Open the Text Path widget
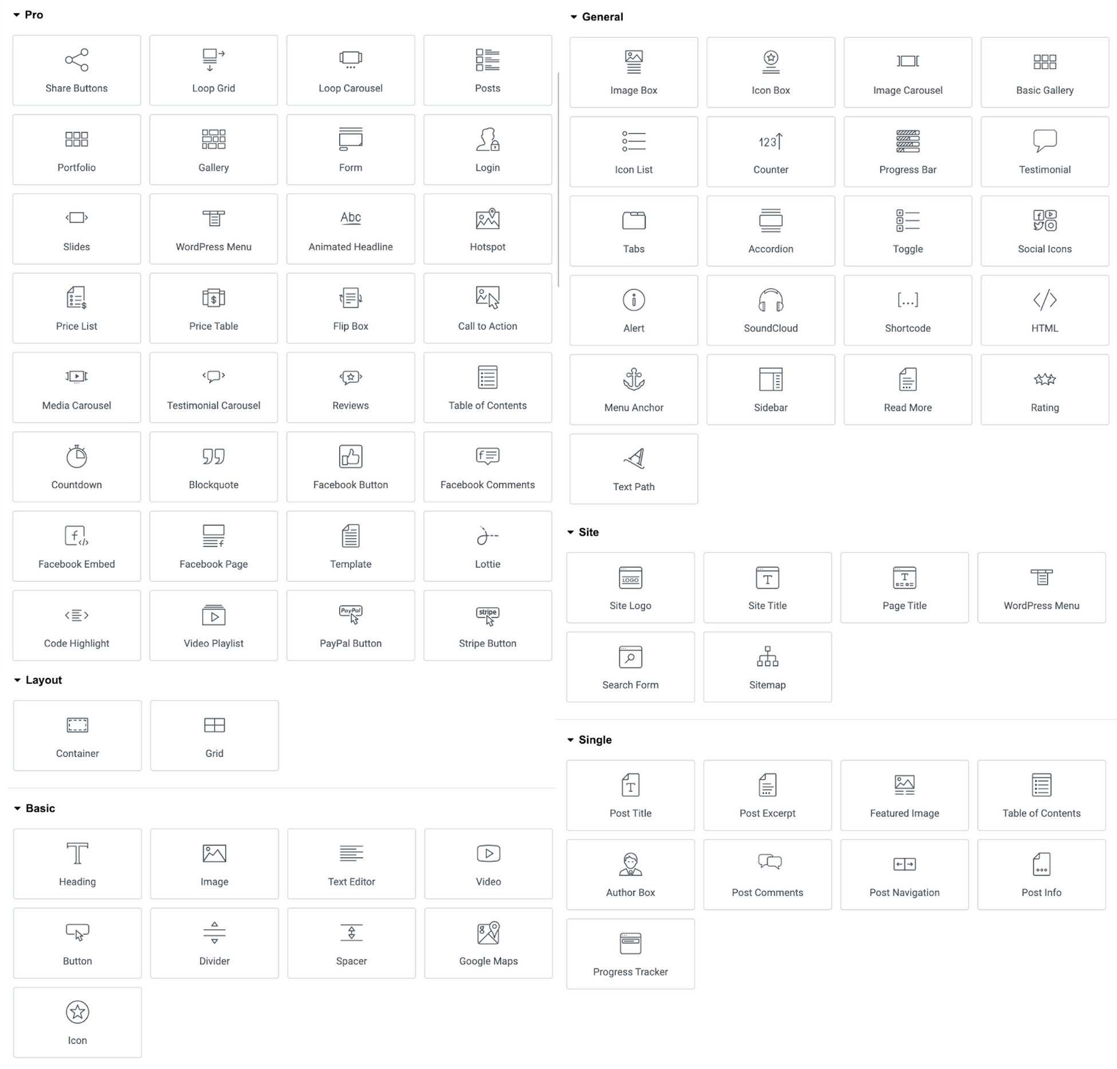 632,469
